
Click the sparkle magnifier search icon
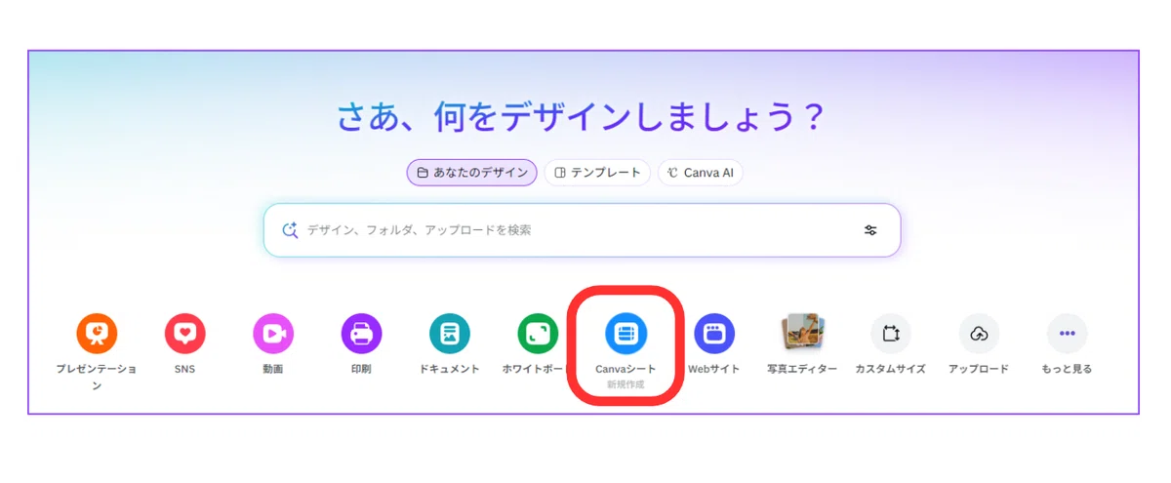(x=290, y=230)
